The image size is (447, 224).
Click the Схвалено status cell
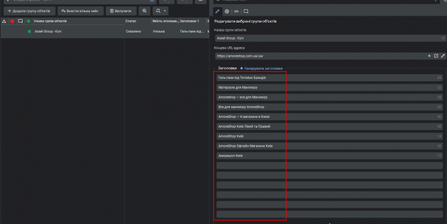133,31
